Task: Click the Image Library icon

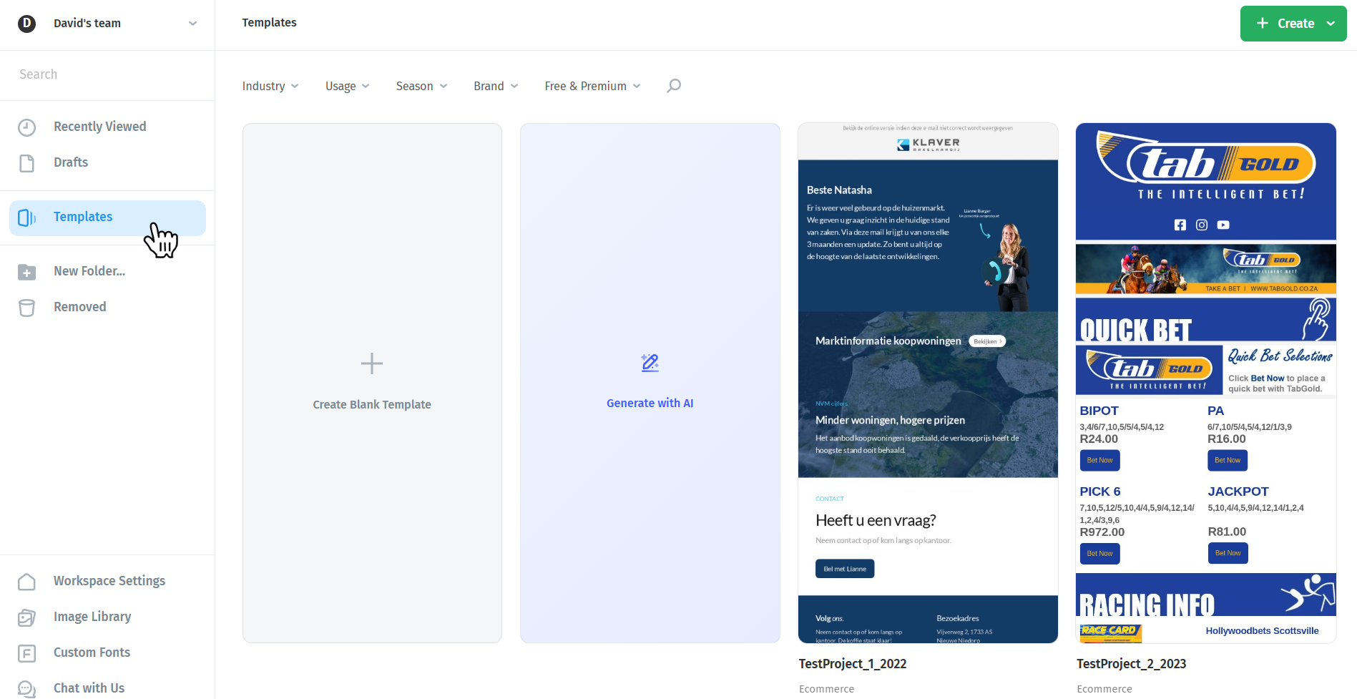Action: point(26,617)
